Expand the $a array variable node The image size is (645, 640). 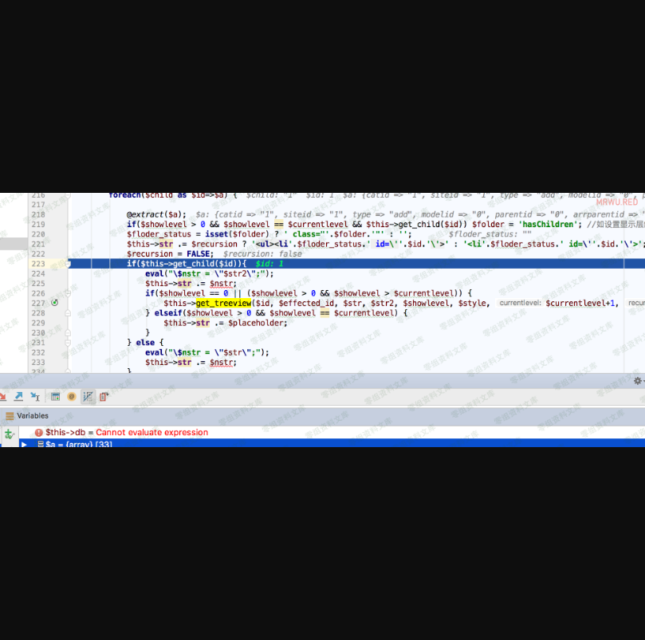[24, 444]
